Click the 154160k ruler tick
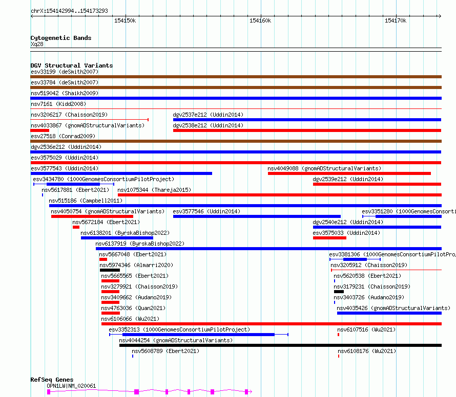The width and height of the screenshot is (456, 397). (x=260, y=20)
